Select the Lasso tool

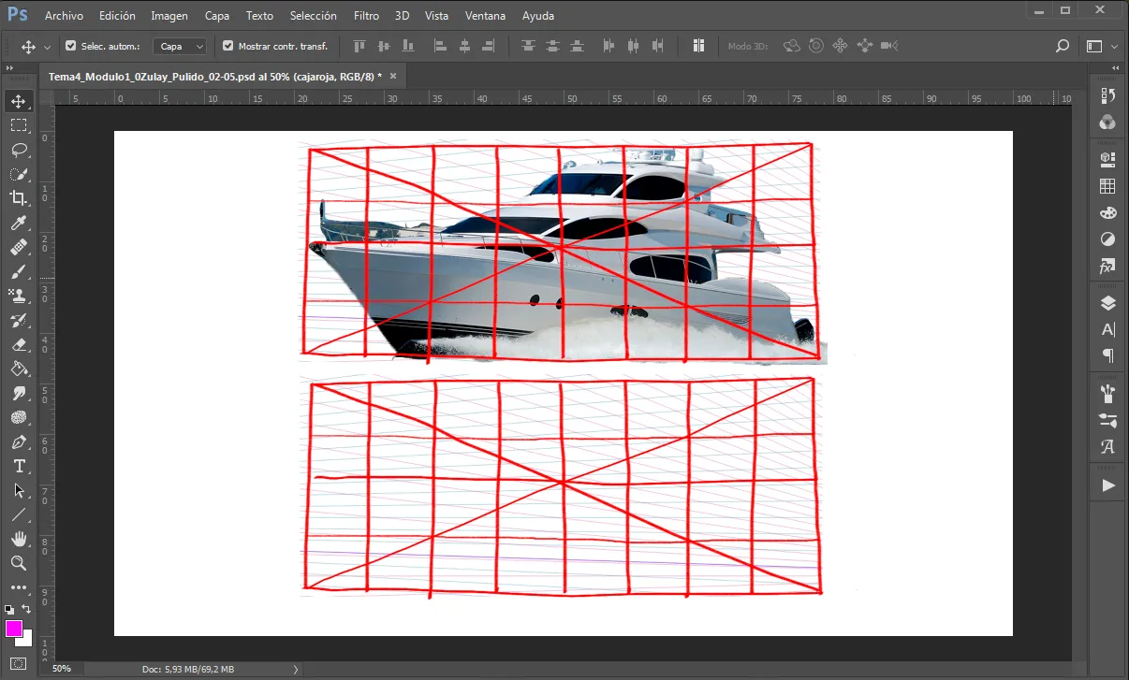point(19,150)
